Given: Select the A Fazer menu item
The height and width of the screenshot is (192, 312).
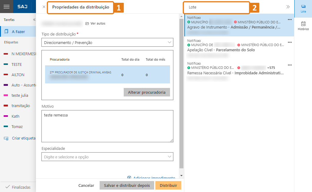Looking at the screenshot, I should [x=18, y=31].
